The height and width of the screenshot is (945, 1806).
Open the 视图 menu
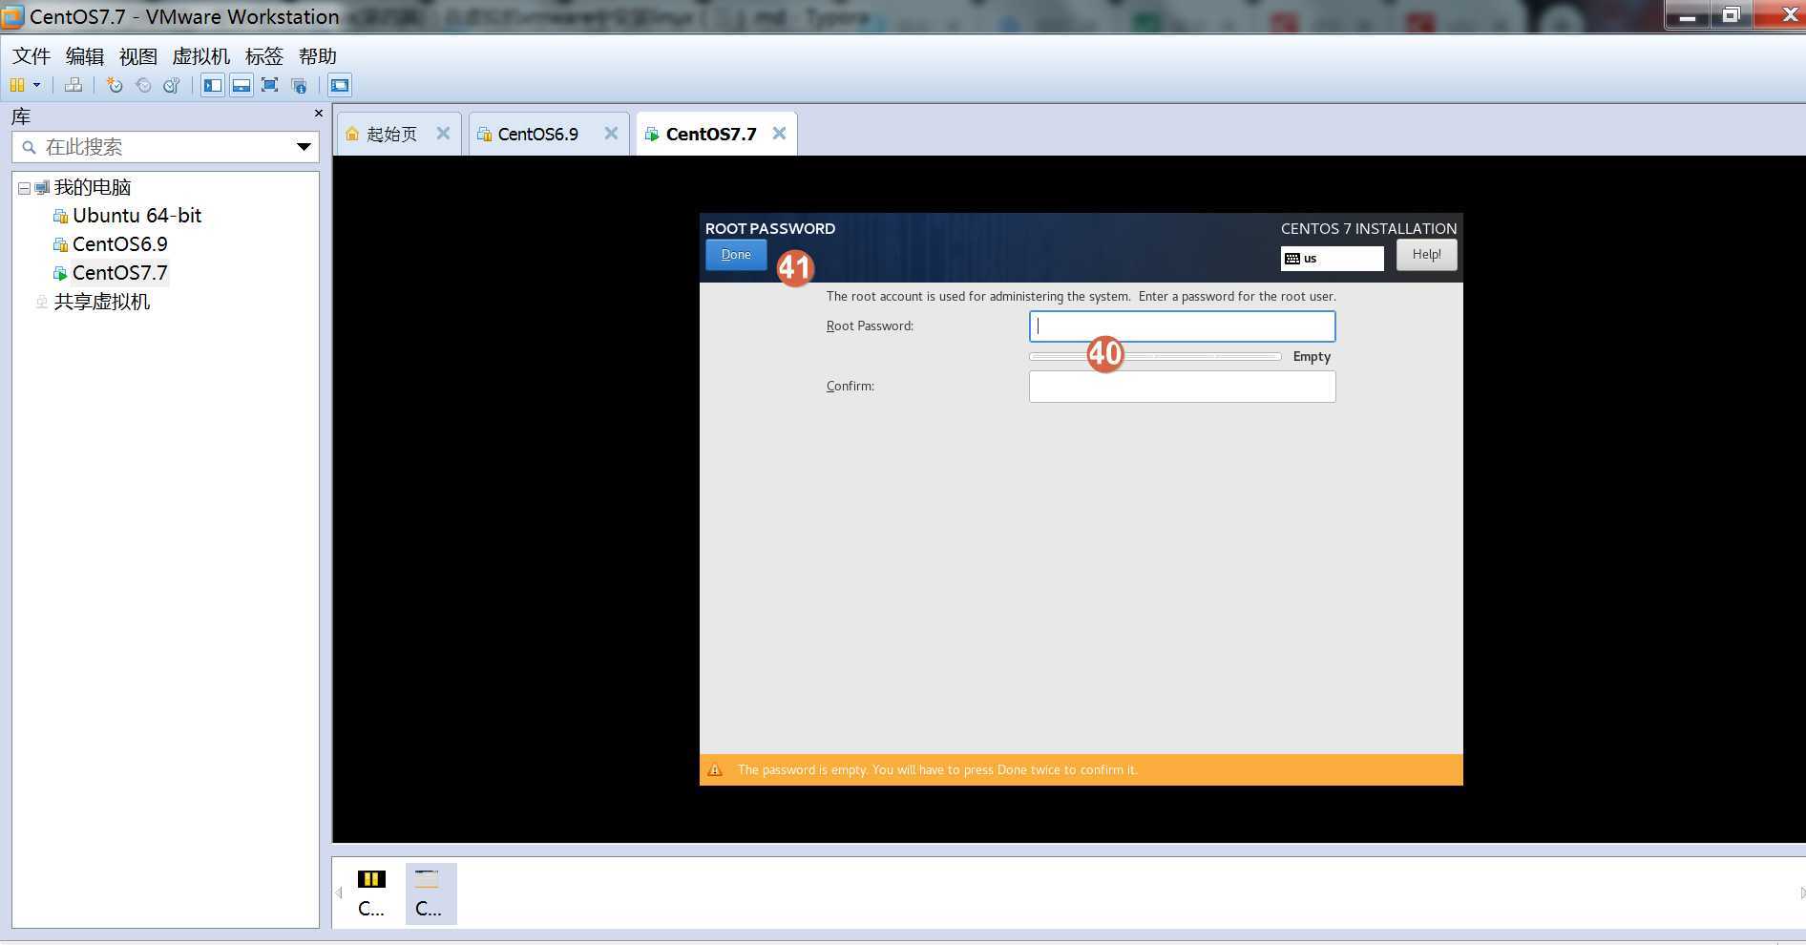click(x=138, y=56)
